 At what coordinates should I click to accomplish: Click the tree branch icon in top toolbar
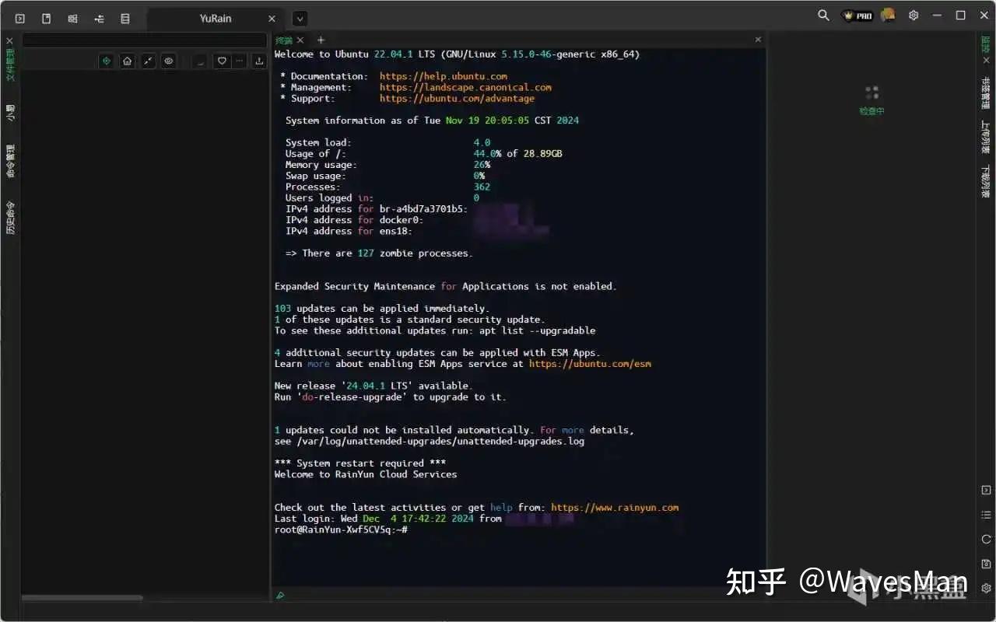(x=99, y=18)
